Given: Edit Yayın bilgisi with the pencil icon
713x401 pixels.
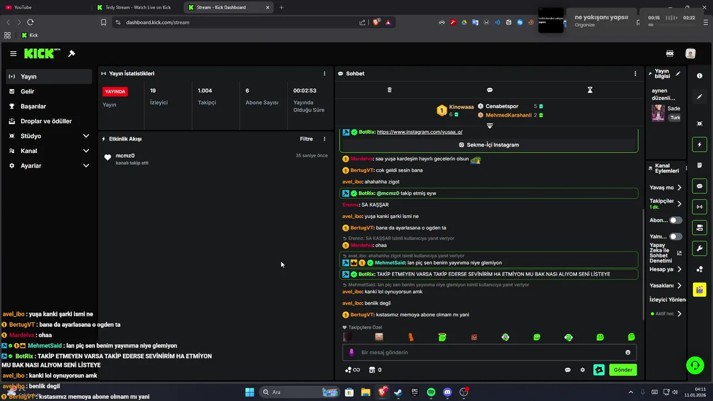Looking at the screenshot, I should click(x=678, y=74).
